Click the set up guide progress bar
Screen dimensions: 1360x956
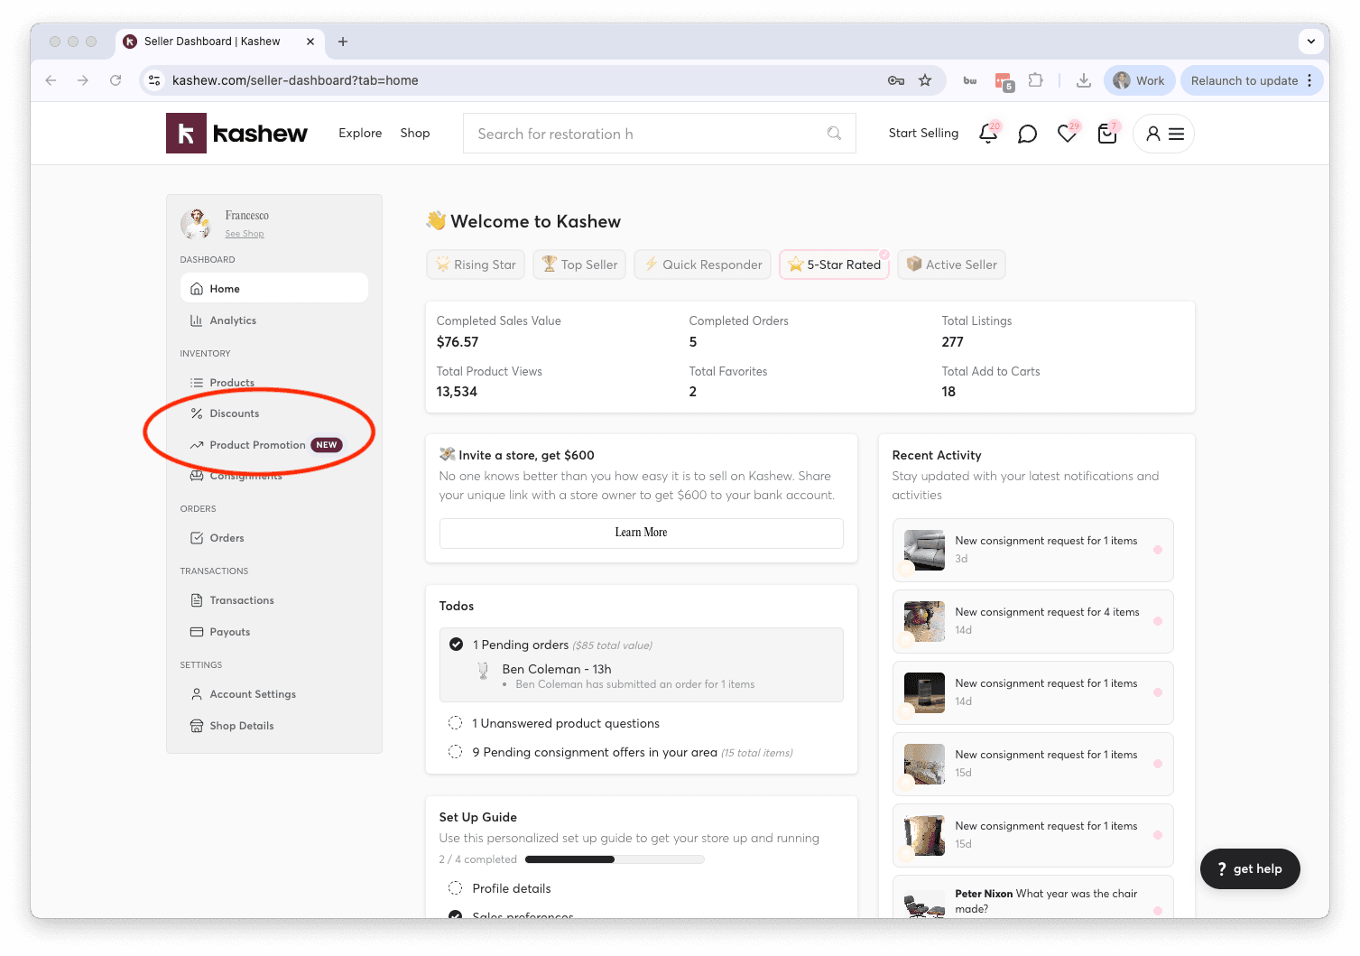tap(615, 859)
